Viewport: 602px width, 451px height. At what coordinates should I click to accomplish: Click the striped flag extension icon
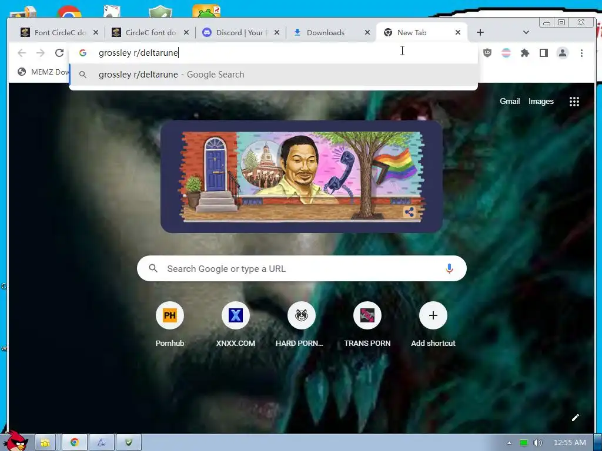506,53
